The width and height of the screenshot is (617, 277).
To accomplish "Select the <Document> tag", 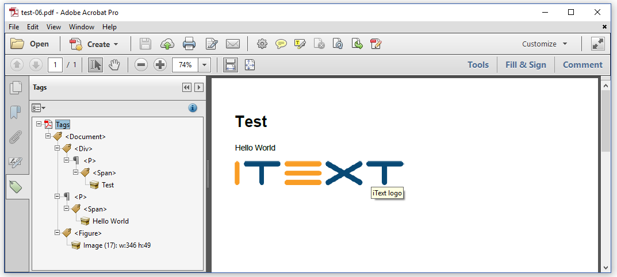I will tap(85, 137).
